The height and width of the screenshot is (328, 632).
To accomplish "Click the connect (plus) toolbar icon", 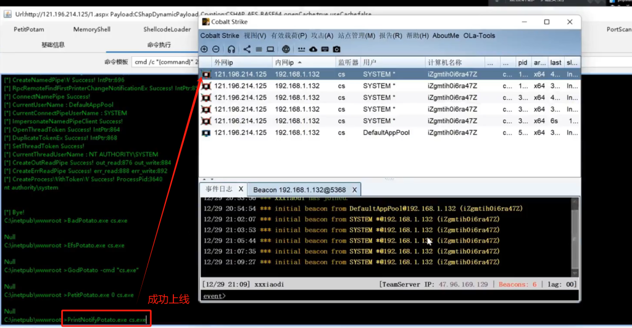I will click(x=204, y=49).
